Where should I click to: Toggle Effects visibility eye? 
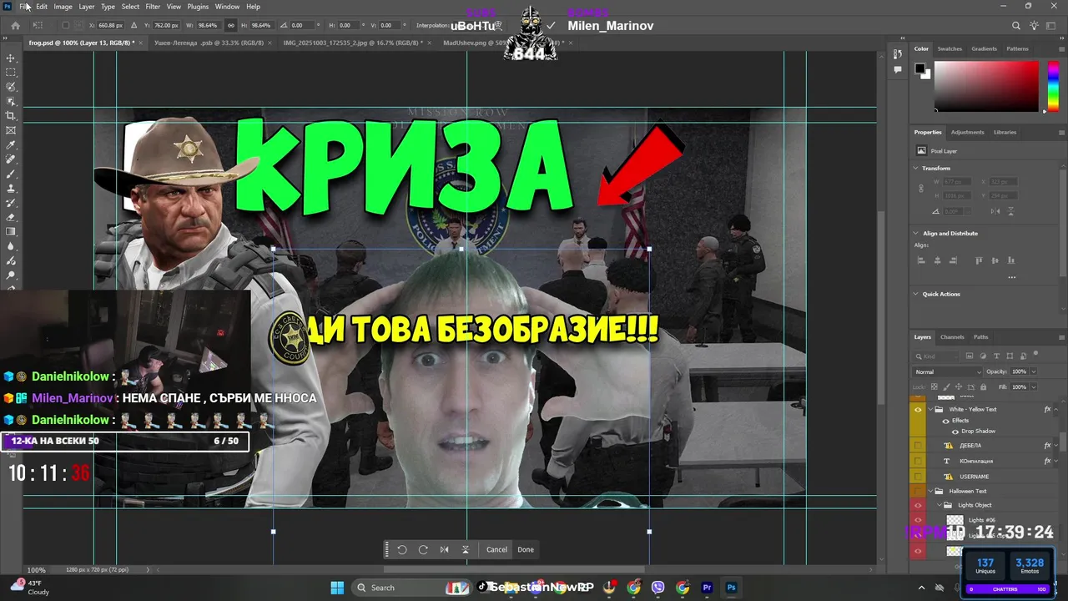(x=945, y=421)
